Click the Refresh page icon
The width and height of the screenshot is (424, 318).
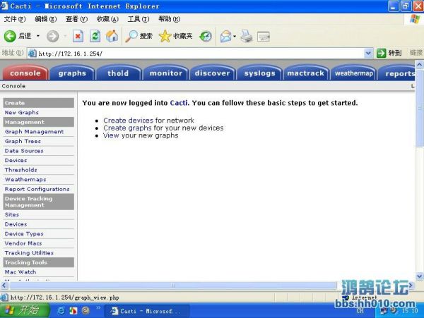point(95,36)
